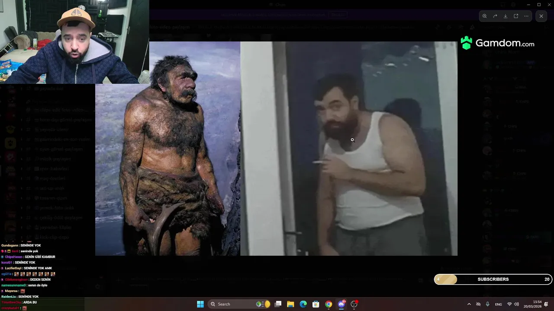Click chat username ChipsHasan
Screen dimensions: 554x311
[14, 257]
